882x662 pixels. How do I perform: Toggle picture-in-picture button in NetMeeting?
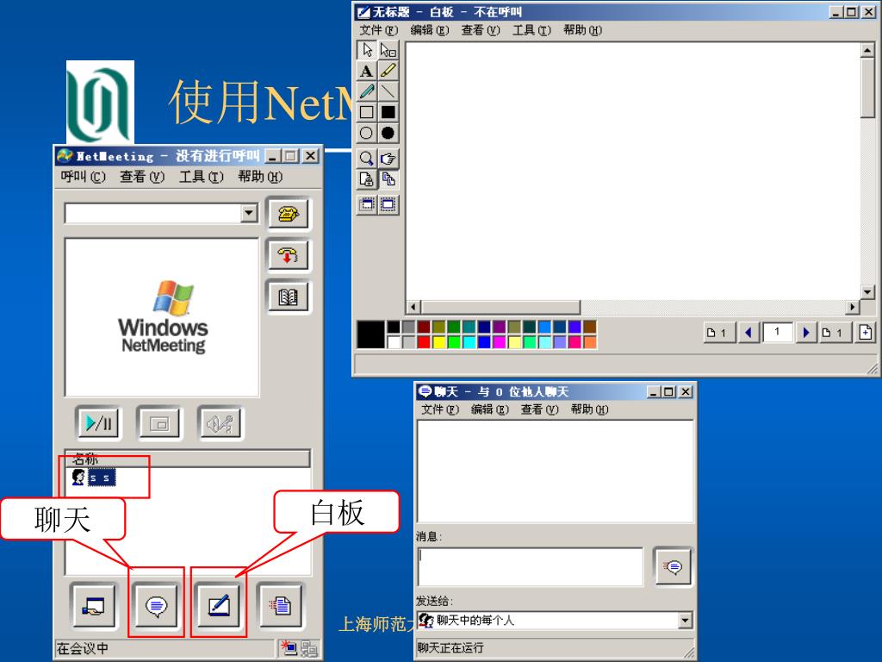(159, 423)
